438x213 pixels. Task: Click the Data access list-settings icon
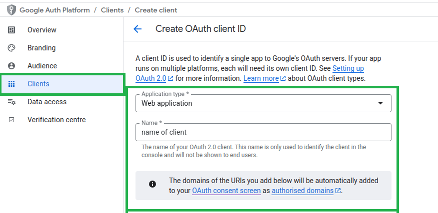pos(11,102)
